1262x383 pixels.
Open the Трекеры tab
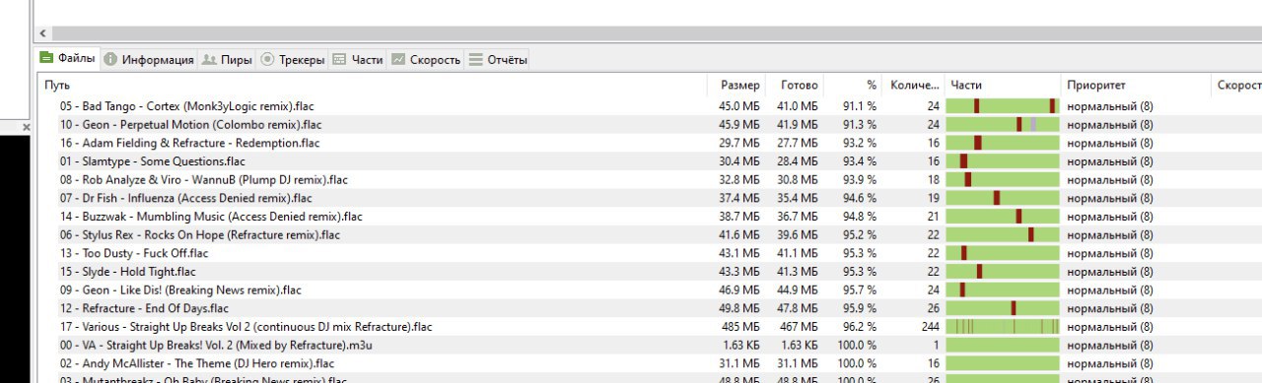(292, 60)
